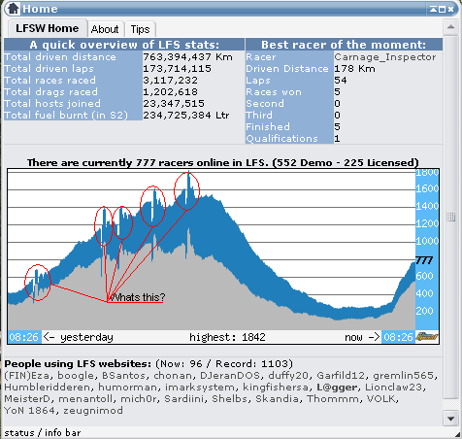Click user name Sardiini
Image resolution: width=462 pixels, height=439 pixels.
[184, 399]
